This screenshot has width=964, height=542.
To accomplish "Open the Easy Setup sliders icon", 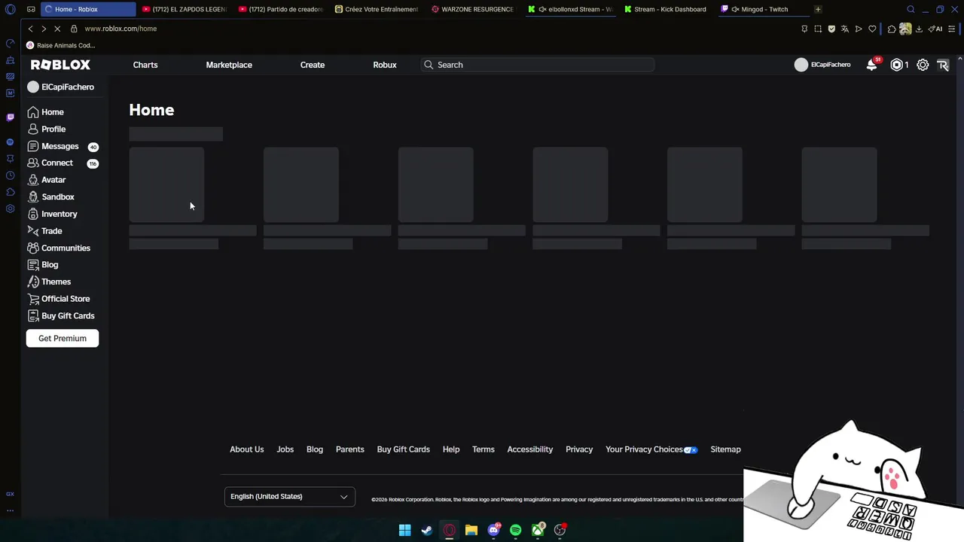I will tap(952, 29).
